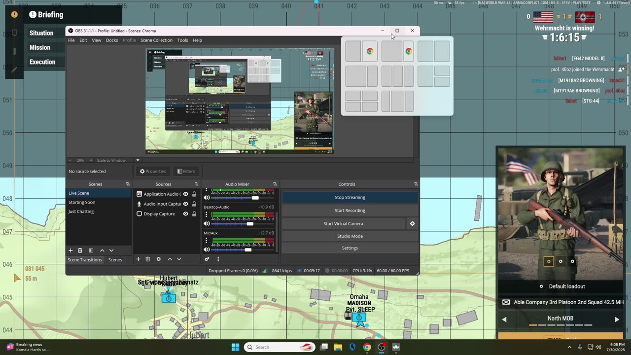Select the third loadout slot

[572, 261]
